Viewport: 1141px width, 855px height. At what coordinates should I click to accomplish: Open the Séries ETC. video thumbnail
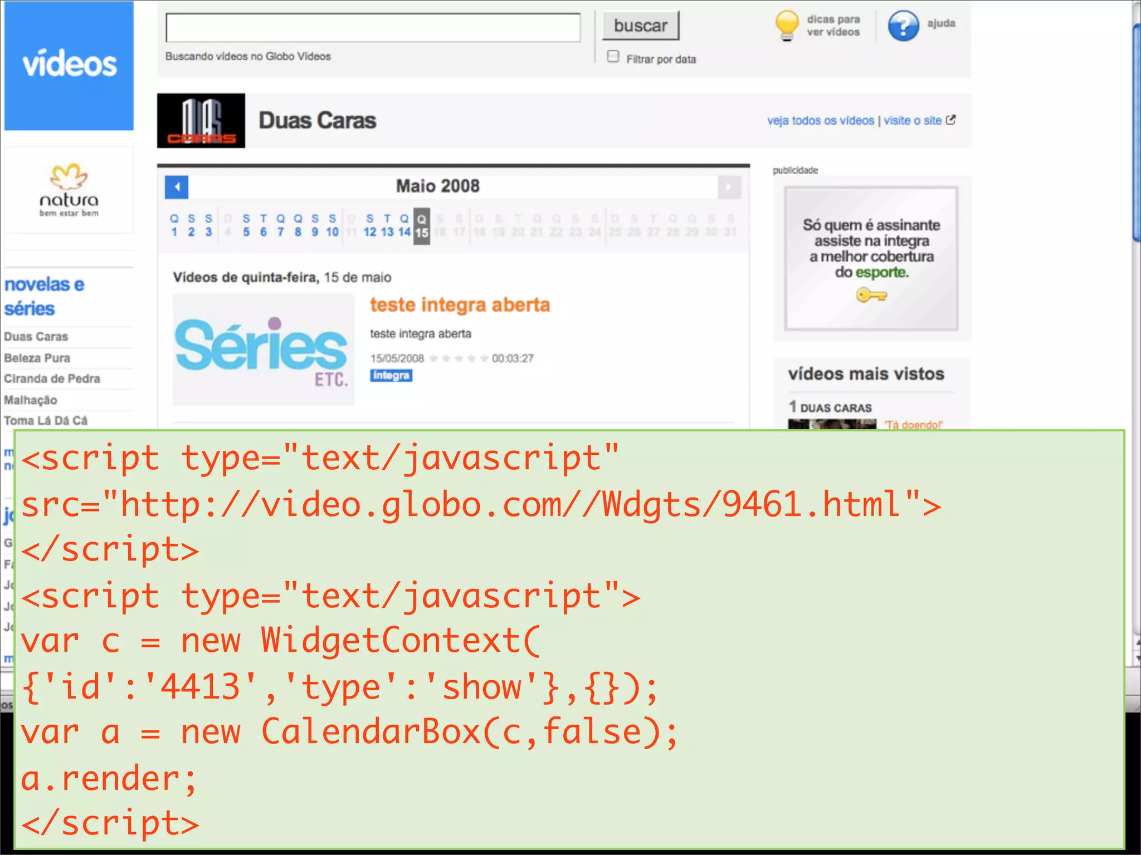click(264, 350)
